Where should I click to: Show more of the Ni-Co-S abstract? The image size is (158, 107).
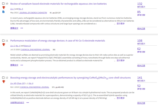pos(121,61)
